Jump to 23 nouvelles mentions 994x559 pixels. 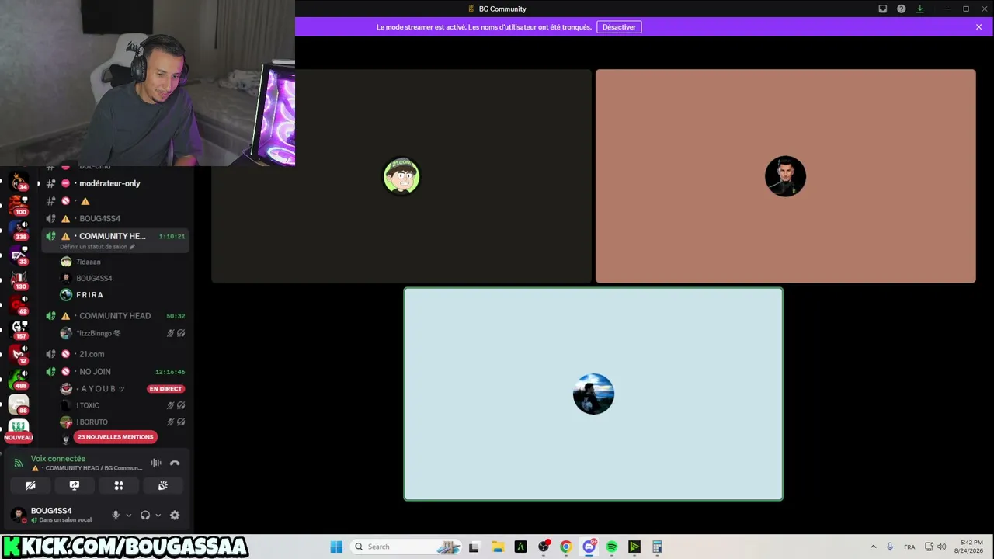tap(116, 437)
